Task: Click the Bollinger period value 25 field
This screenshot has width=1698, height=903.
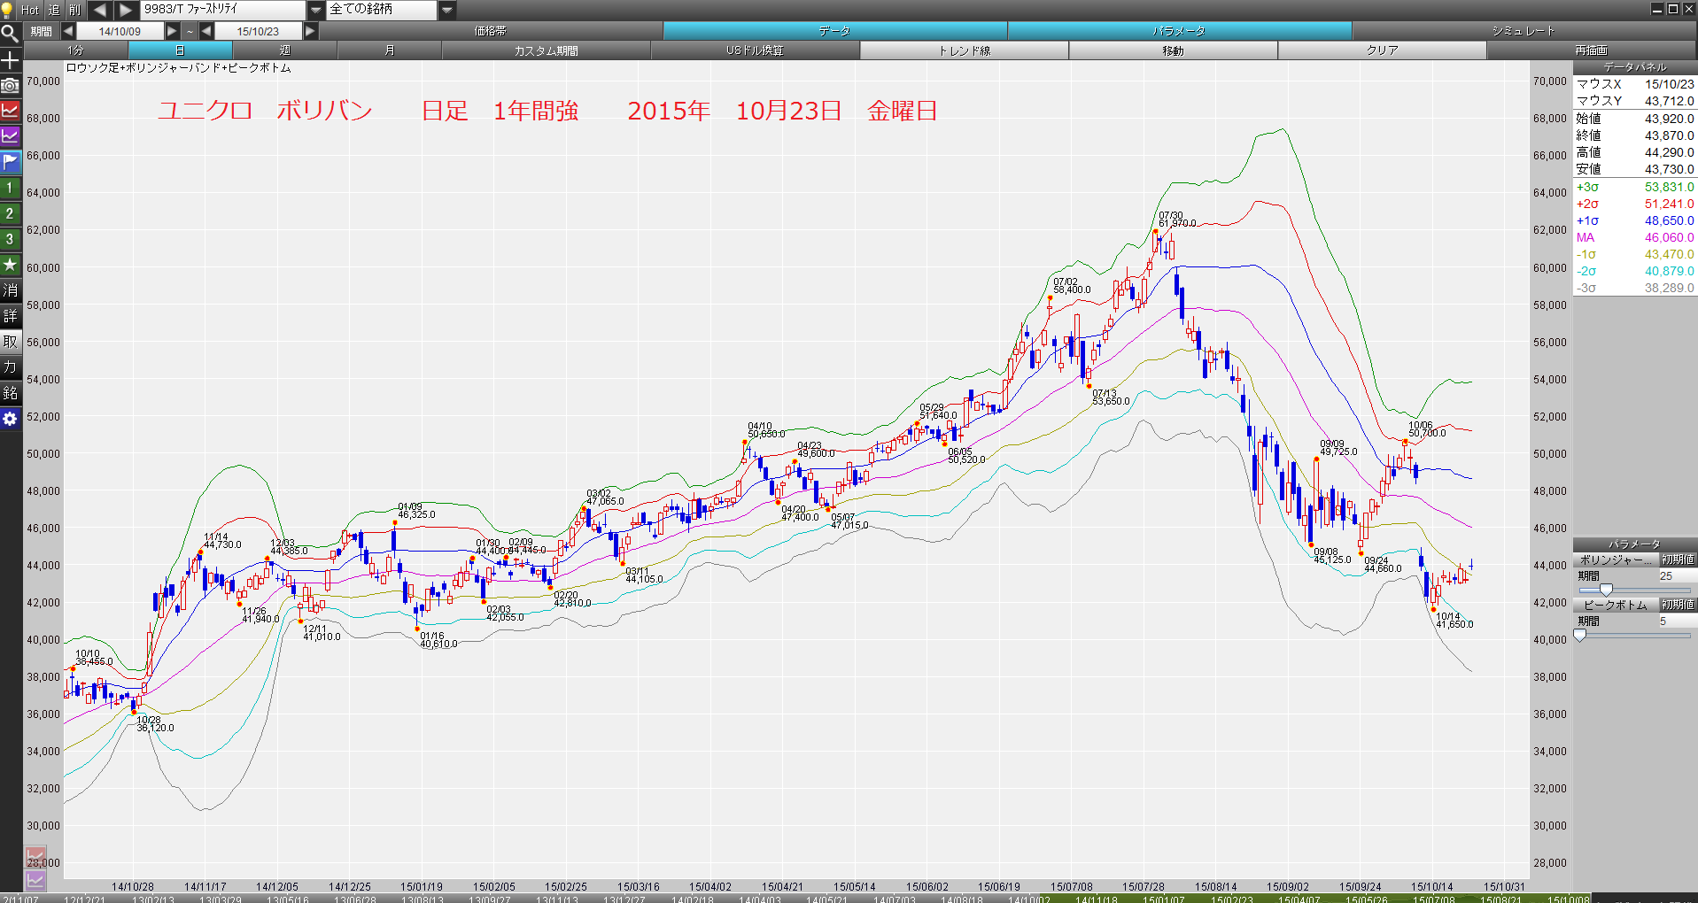Action: tap(1676, 575)
